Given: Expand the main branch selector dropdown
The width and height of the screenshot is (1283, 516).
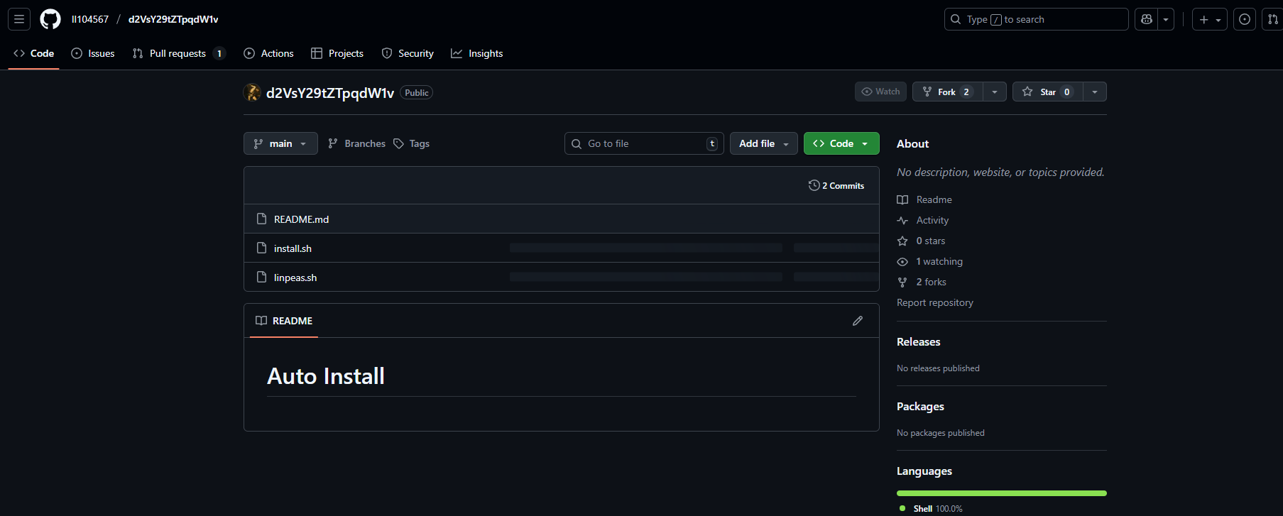Looking at the screenshot, I should tap(280, 143).
